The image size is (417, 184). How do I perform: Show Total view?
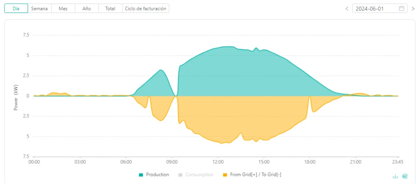110,9
